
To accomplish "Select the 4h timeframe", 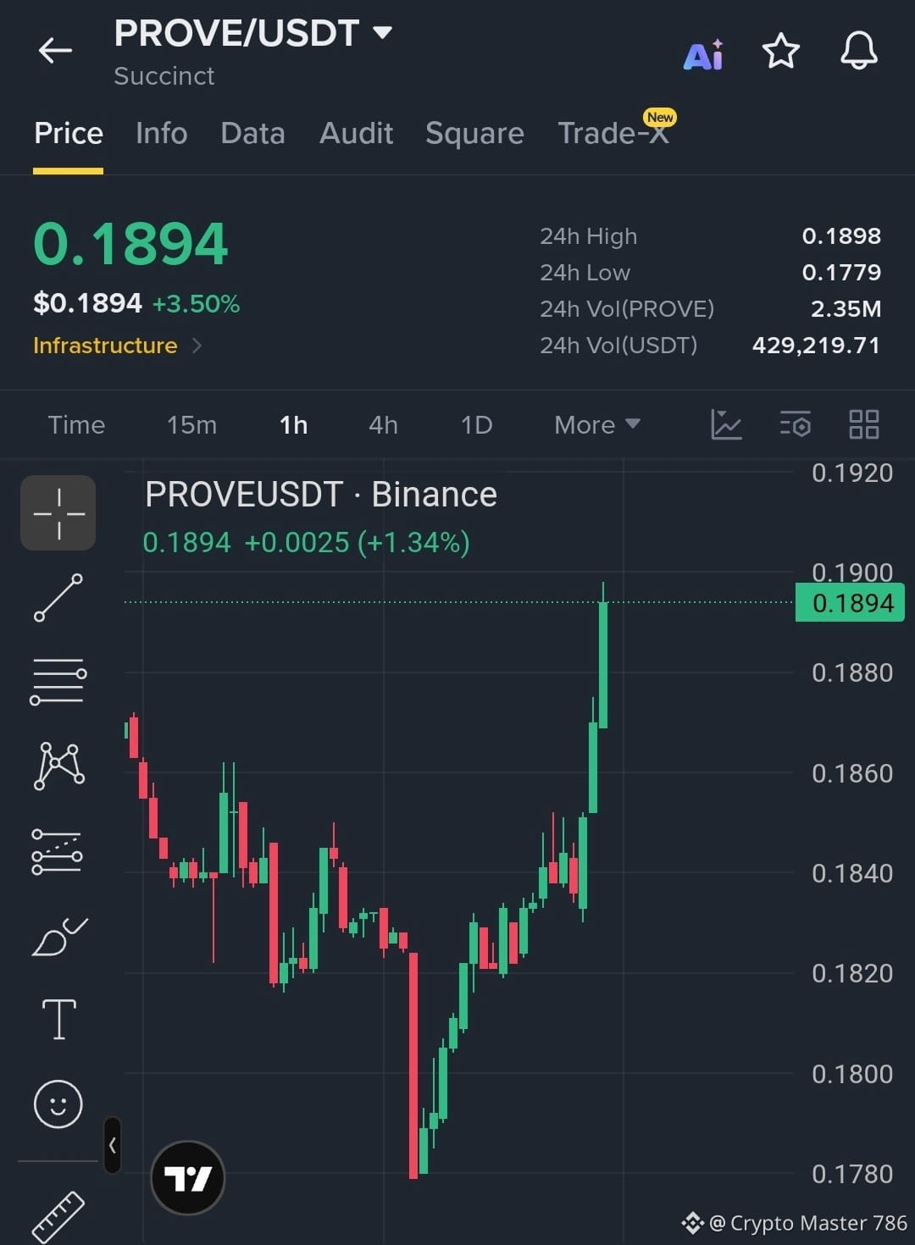I will (383, 424).
